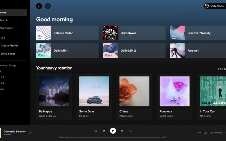Open the Daily Mix 2 tile

coord(134,51)
